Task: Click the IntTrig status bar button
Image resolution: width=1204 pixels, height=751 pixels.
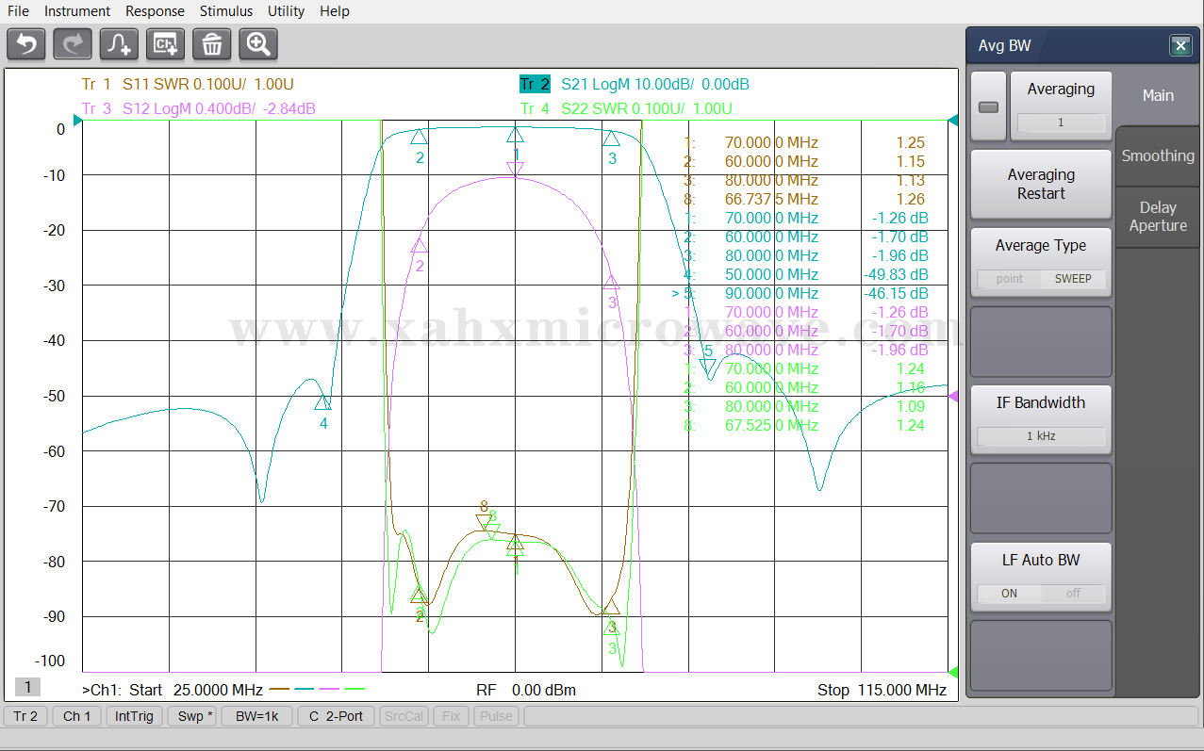Action: point(134,716)
